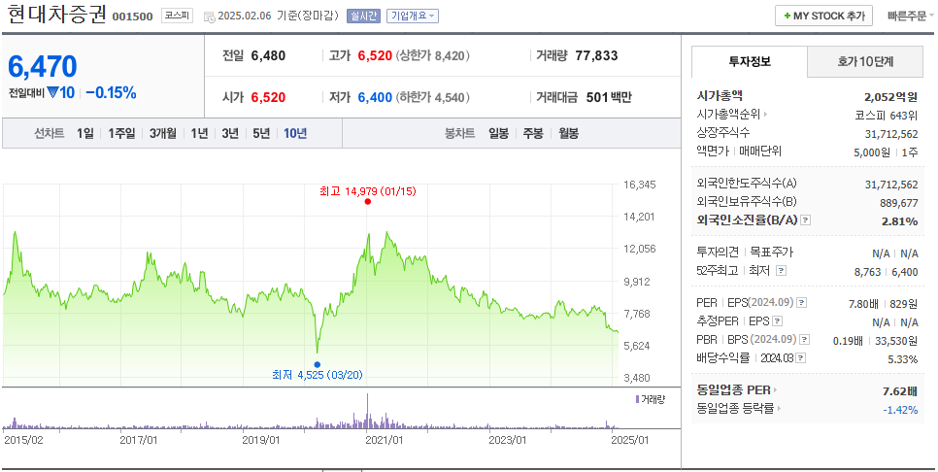Viewport: 938px width, 472px height.
Task: Click the 실시간 badge button
Action: coord(363,17)
